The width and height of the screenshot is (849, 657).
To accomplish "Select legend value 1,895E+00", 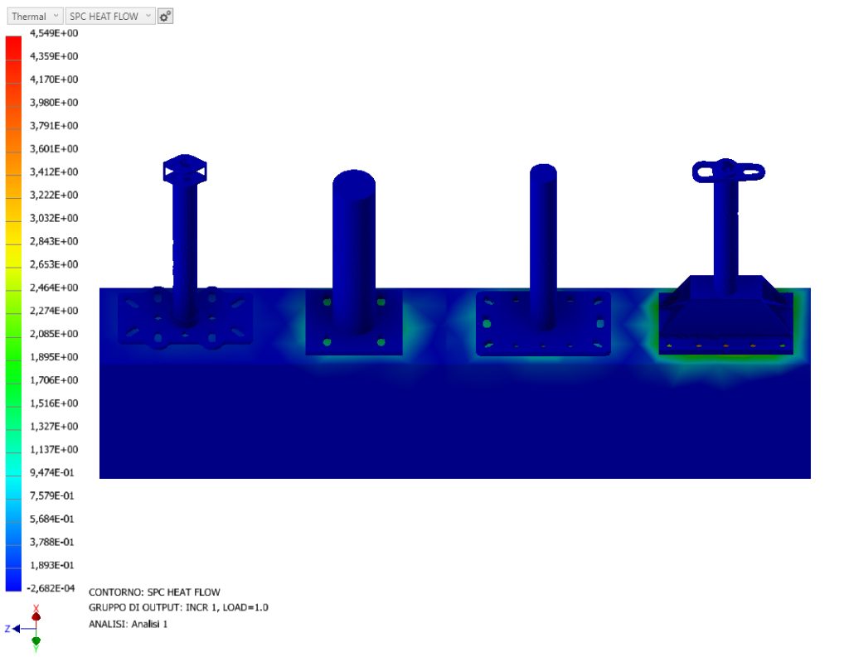I will point(54,357).
